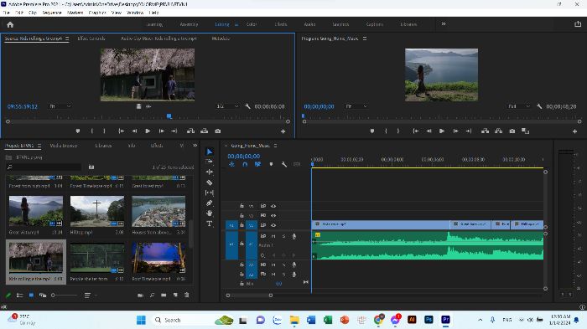
Task: Open Comparison View in Program monitor
Action: click(525, 131)
